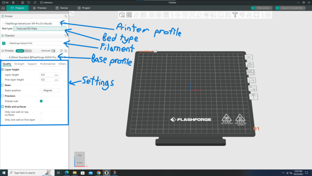Click the Add plate grid icon
The image size is (312, 176).
129,15
